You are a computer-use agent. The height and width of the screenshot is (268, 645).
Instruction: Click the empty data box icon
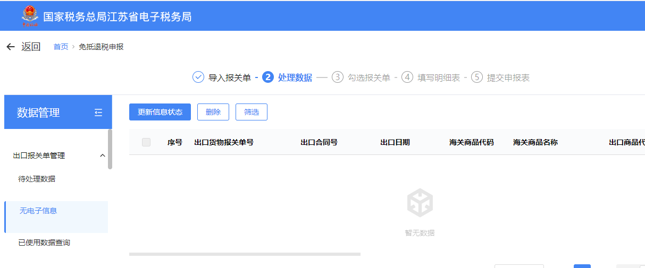coord(420,203)
